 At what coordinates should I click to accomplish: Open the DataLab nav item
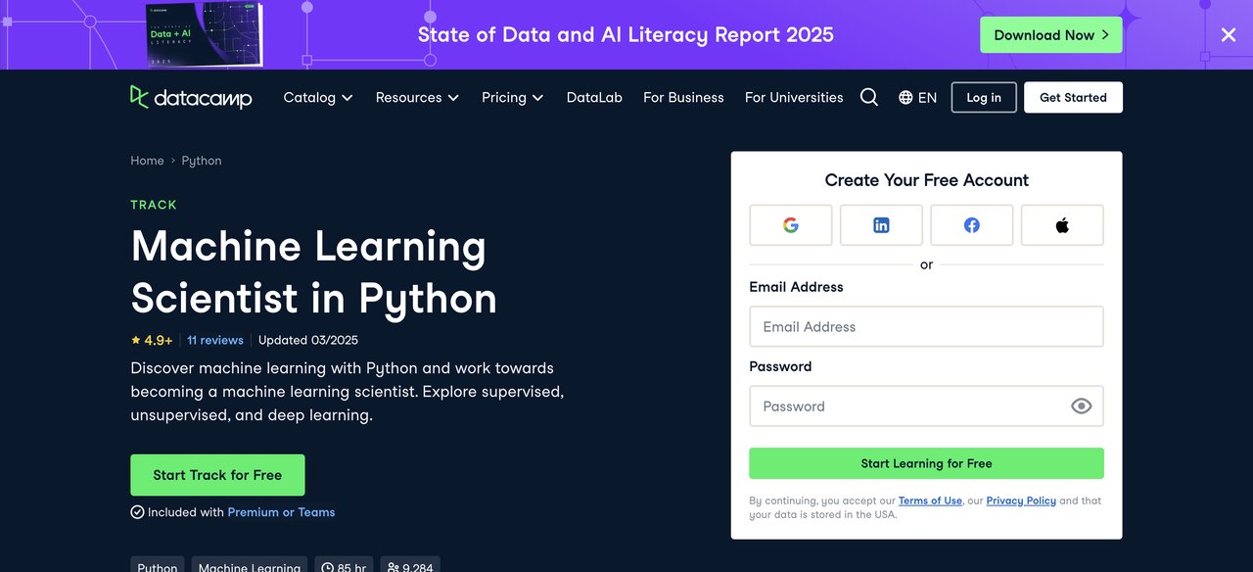[x=594, y=97]
